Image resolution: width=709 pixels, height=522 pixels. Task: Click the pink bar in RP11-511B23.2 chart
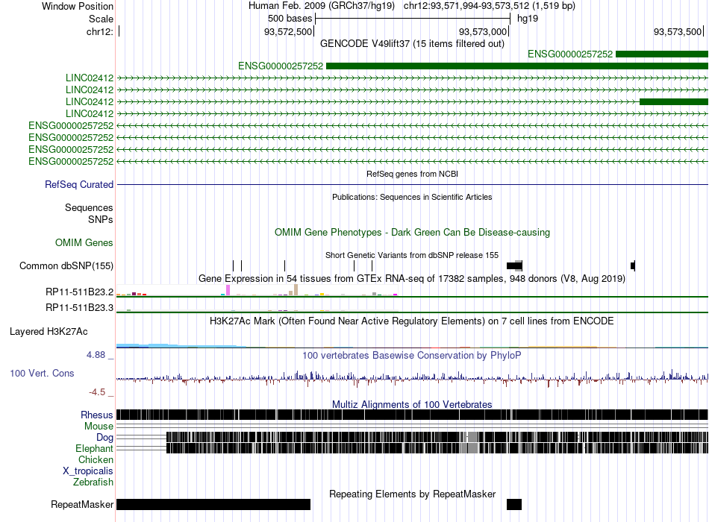228,290
